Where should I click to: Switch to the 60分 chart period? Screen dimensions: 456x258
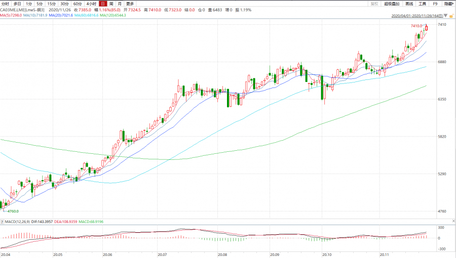77,4
